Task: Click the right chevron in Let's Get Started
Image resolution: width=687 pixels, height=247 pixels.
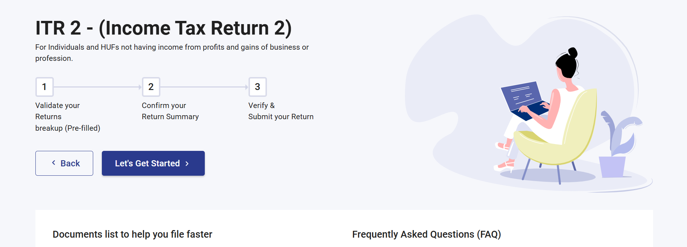Action: [187, 164]
